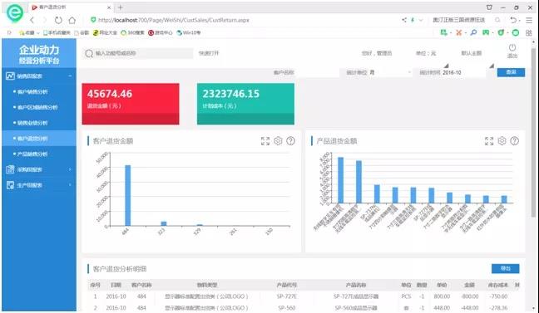Open customer regional sales analysis menu item
Viewport: 539px width, 313px height.
click(x=37, y=107)
